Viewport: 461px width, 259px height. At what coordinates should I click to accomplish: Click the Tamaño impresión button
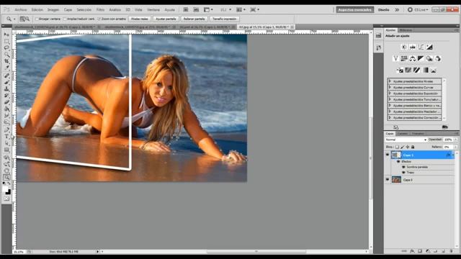tap(224, 19)
